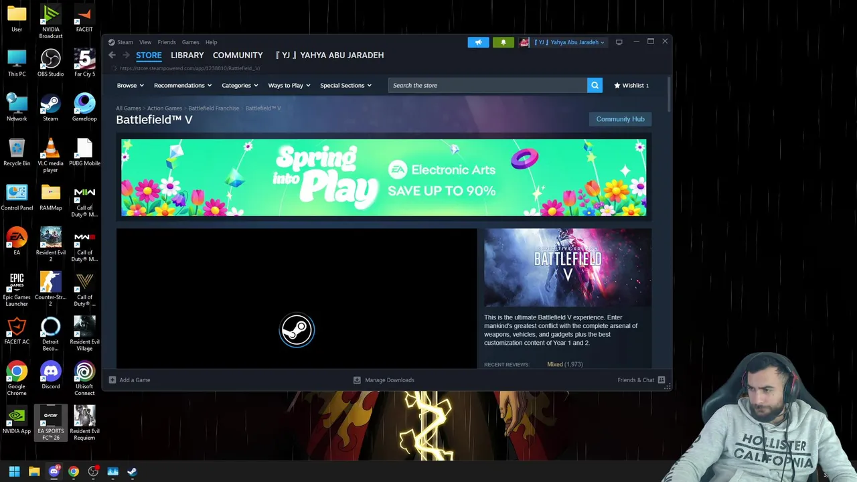Screen dimensions: 857x482
Task: Open EA SPORTS FC 26 desktop icon
Action: tap(50, 423)
